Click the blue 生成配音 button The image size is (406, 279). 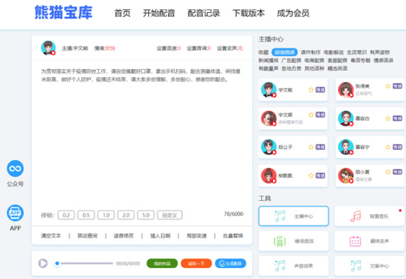[230, 264]
